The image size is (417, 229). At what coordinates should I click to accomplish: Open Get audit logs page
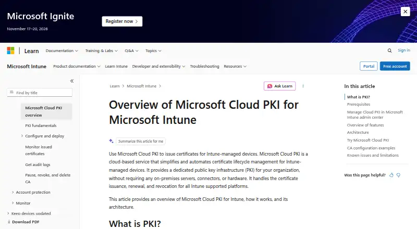(38, 164)
